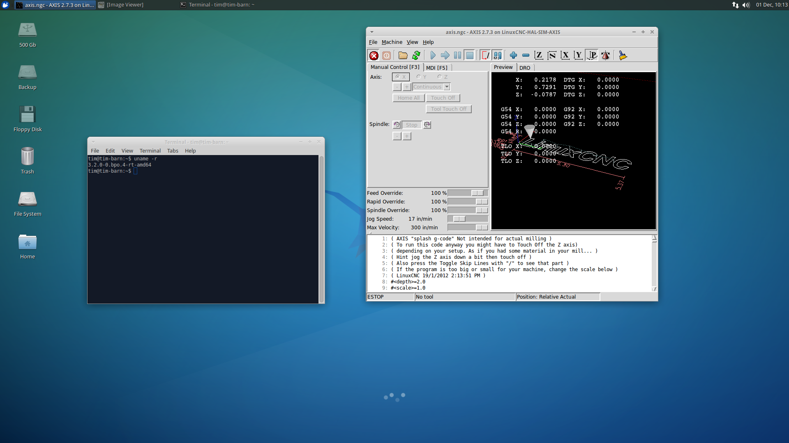
Task: Open the Edit menu in Terminal window
Action: (110, 151)
